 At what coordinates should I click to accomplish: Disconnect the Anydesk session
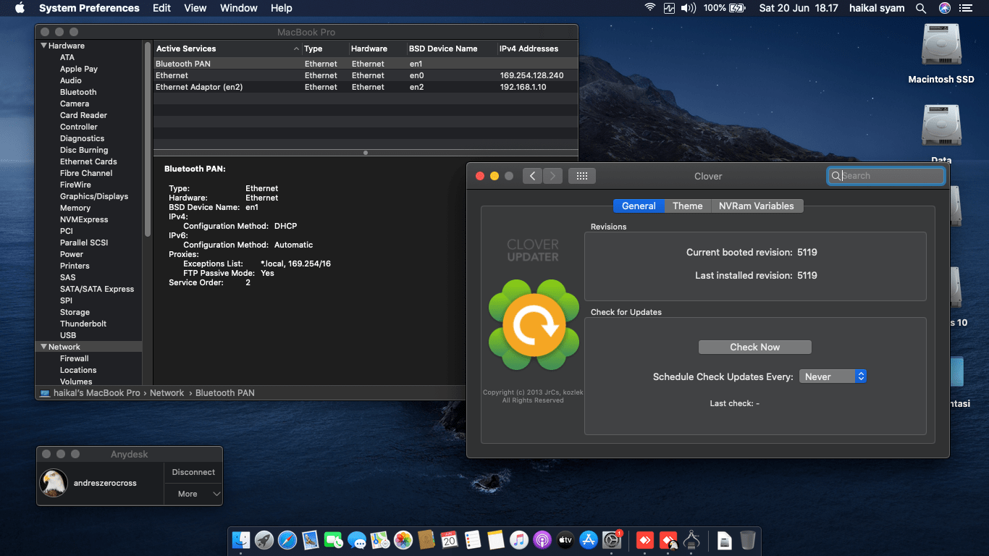[x=193, y=472]
